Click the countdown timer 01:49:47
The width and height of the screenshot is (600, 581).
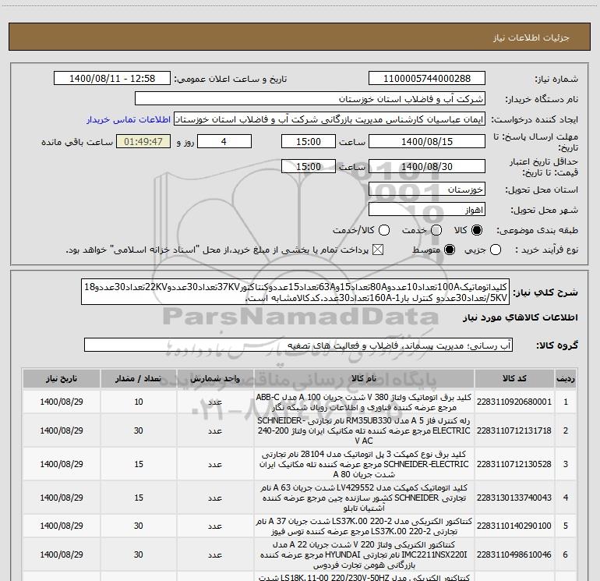point(143,142)
